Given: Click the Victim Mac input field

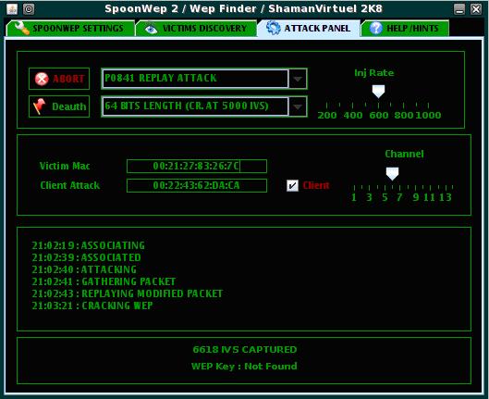Looking at the screenshot, I should 197,166.
